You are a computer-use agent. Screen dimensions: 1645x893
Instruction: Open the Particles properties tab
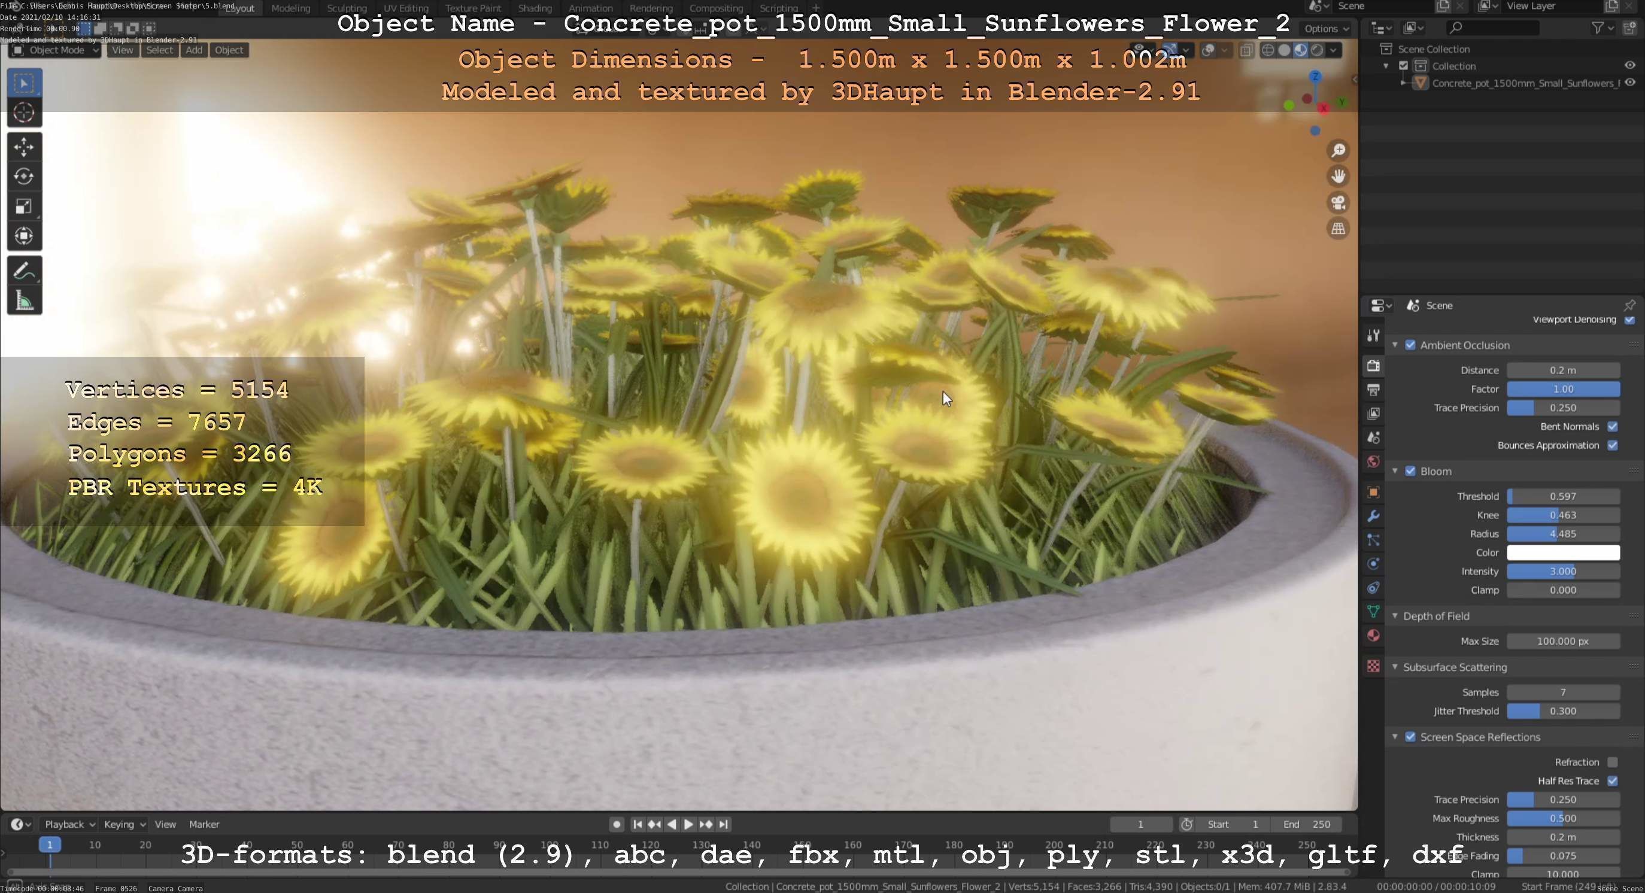click(x=1374, y=540)
